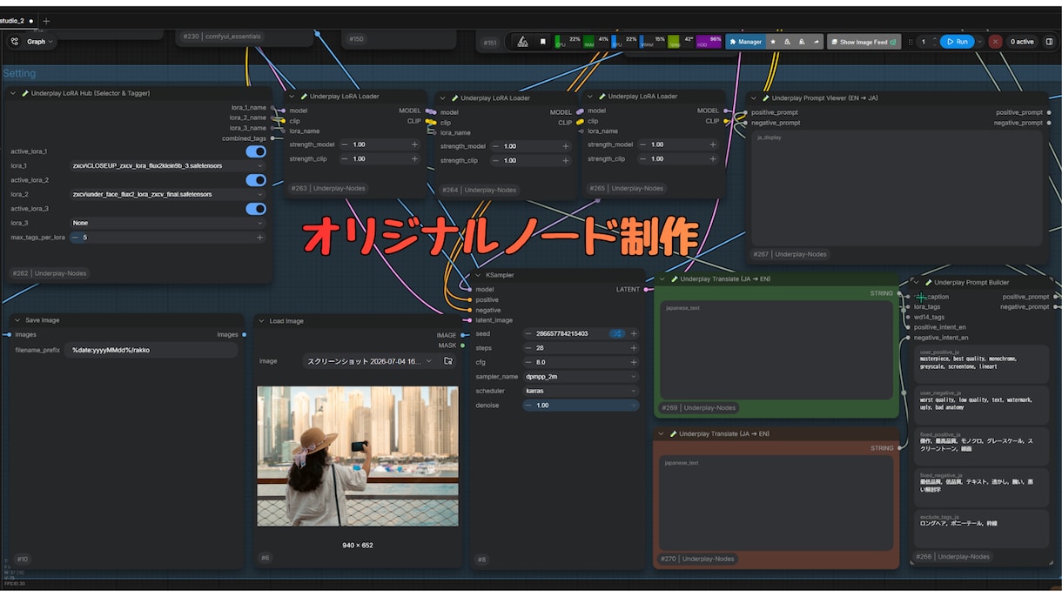Click the seed randomize shuffle icon
The width and height of the screenshot is (1062, 597).
pos(616,333)
